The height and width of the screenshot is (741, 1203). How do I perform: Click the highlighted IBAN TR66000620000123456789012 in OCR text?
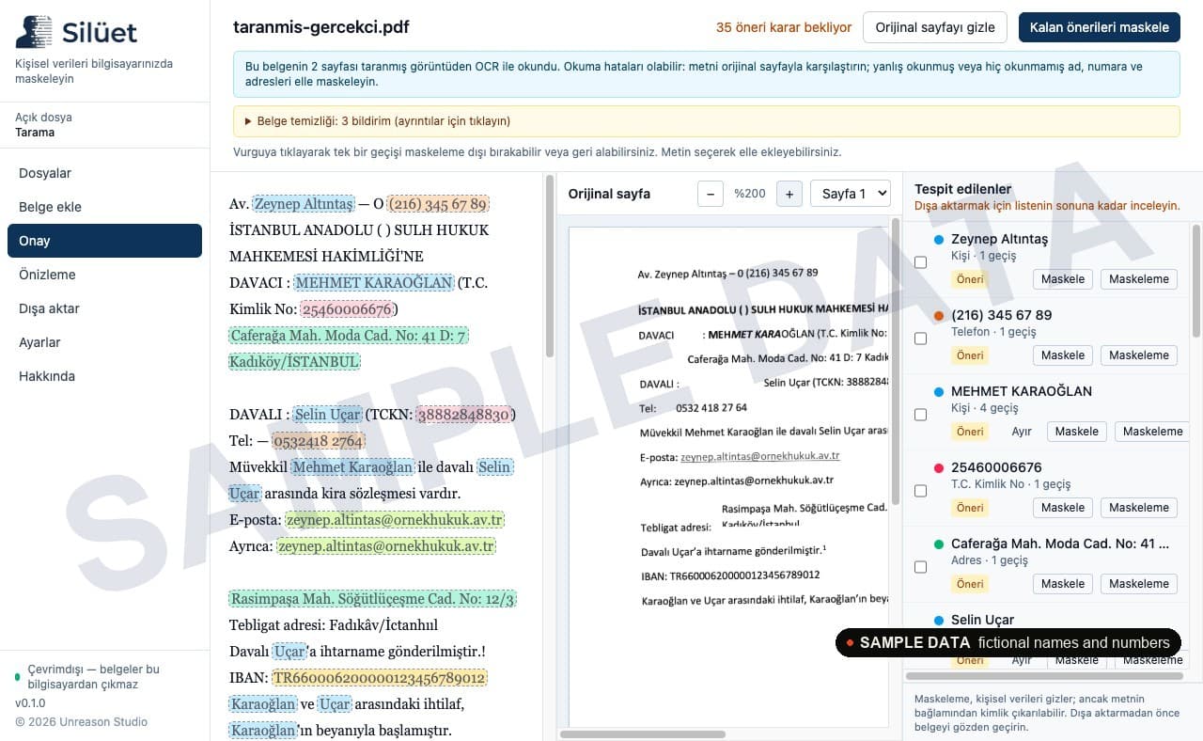380,678
